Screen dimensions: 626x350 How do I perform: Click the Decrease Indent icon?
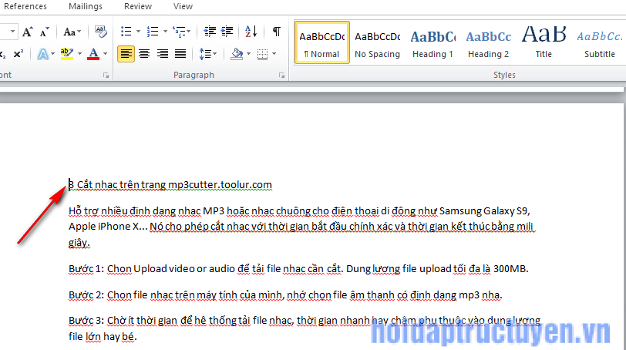208,32
